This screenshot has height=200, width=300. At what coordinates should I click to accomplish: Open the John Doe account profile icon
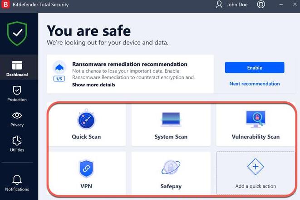(219, 5)
